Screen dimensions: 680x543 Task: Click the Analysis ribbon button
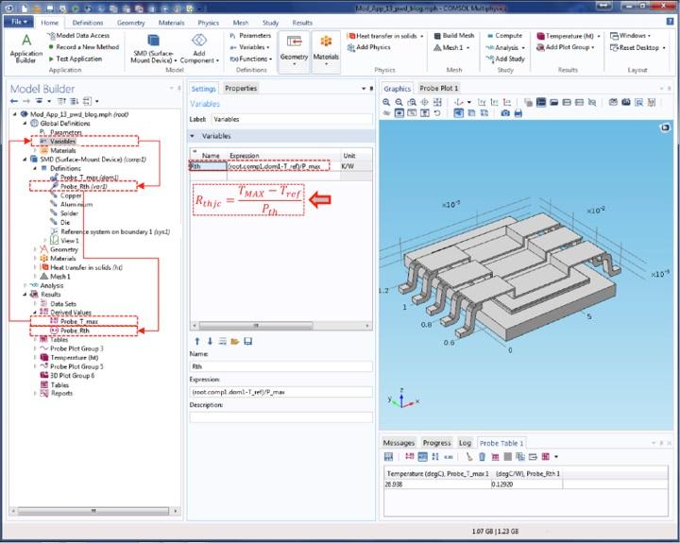tap(505, 47)
